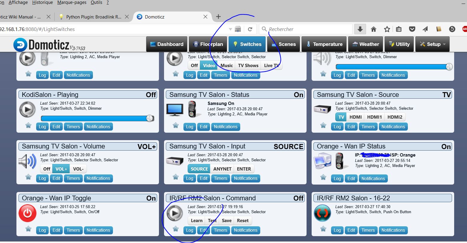The height and width of the screenshot is (243, 467).
Task: Favorite star for Samsung TV Salon Volume
Action: pos(28,177)
